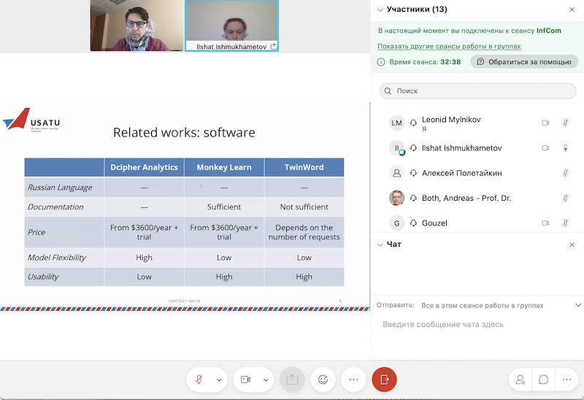
Task: Click Monkey Learn table header
Action: coord(224,167)
